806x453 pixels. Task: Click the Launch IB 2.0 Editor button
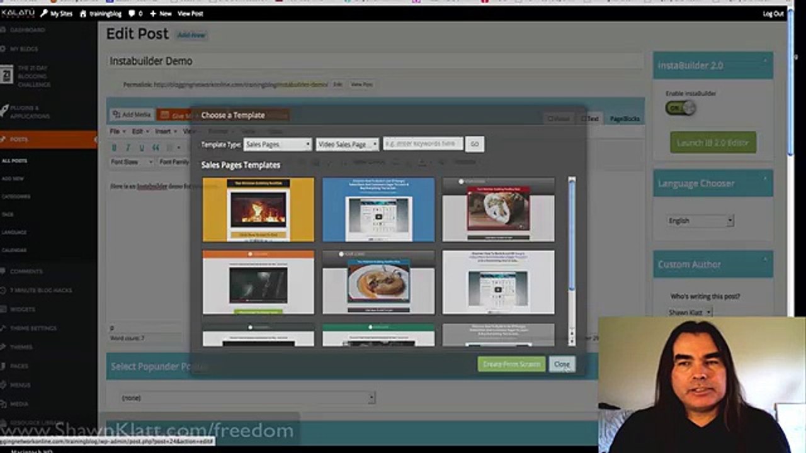click(x=713, y=143)
